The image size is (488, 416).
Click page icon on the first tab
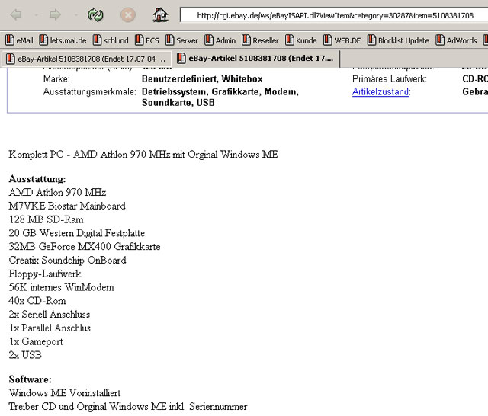point(11,59)
